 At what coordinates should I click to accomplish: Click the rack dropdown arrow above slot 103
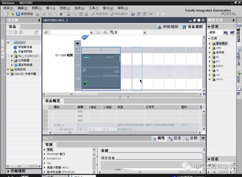[x=78, y=43]
